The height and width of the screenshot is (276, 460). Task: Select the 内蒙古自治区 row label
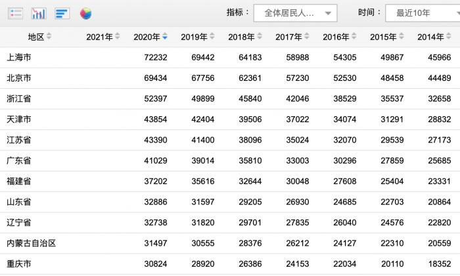click(31, 243)
